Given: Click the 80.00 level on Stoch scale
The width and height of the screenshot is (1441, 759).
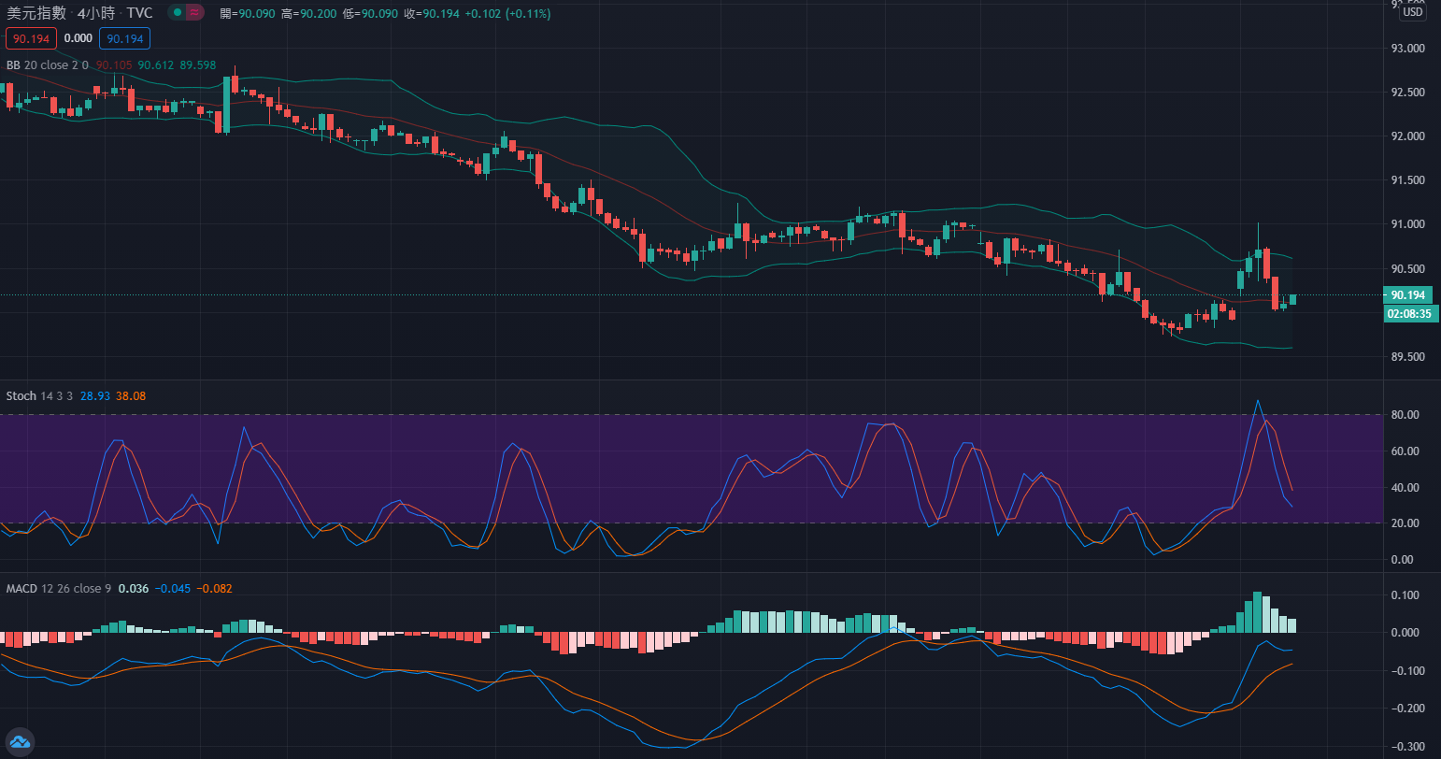Looking at the screenshot, I should 1405,415.
